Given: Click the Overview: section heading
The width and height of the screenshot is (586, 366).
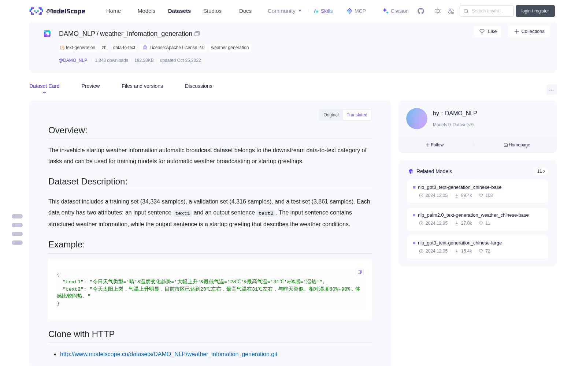Looking at the screenshot, I should (68, 130).
